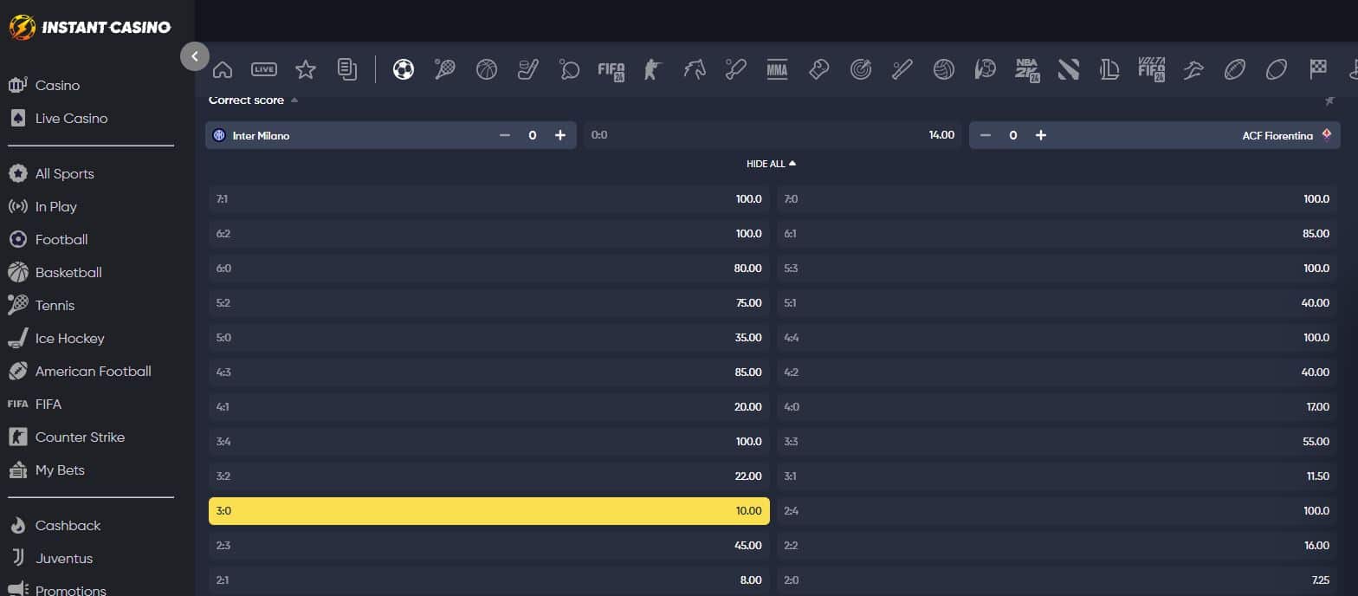
Task: Pick correct score 3:1 at 11.50
Action: 1057,476
